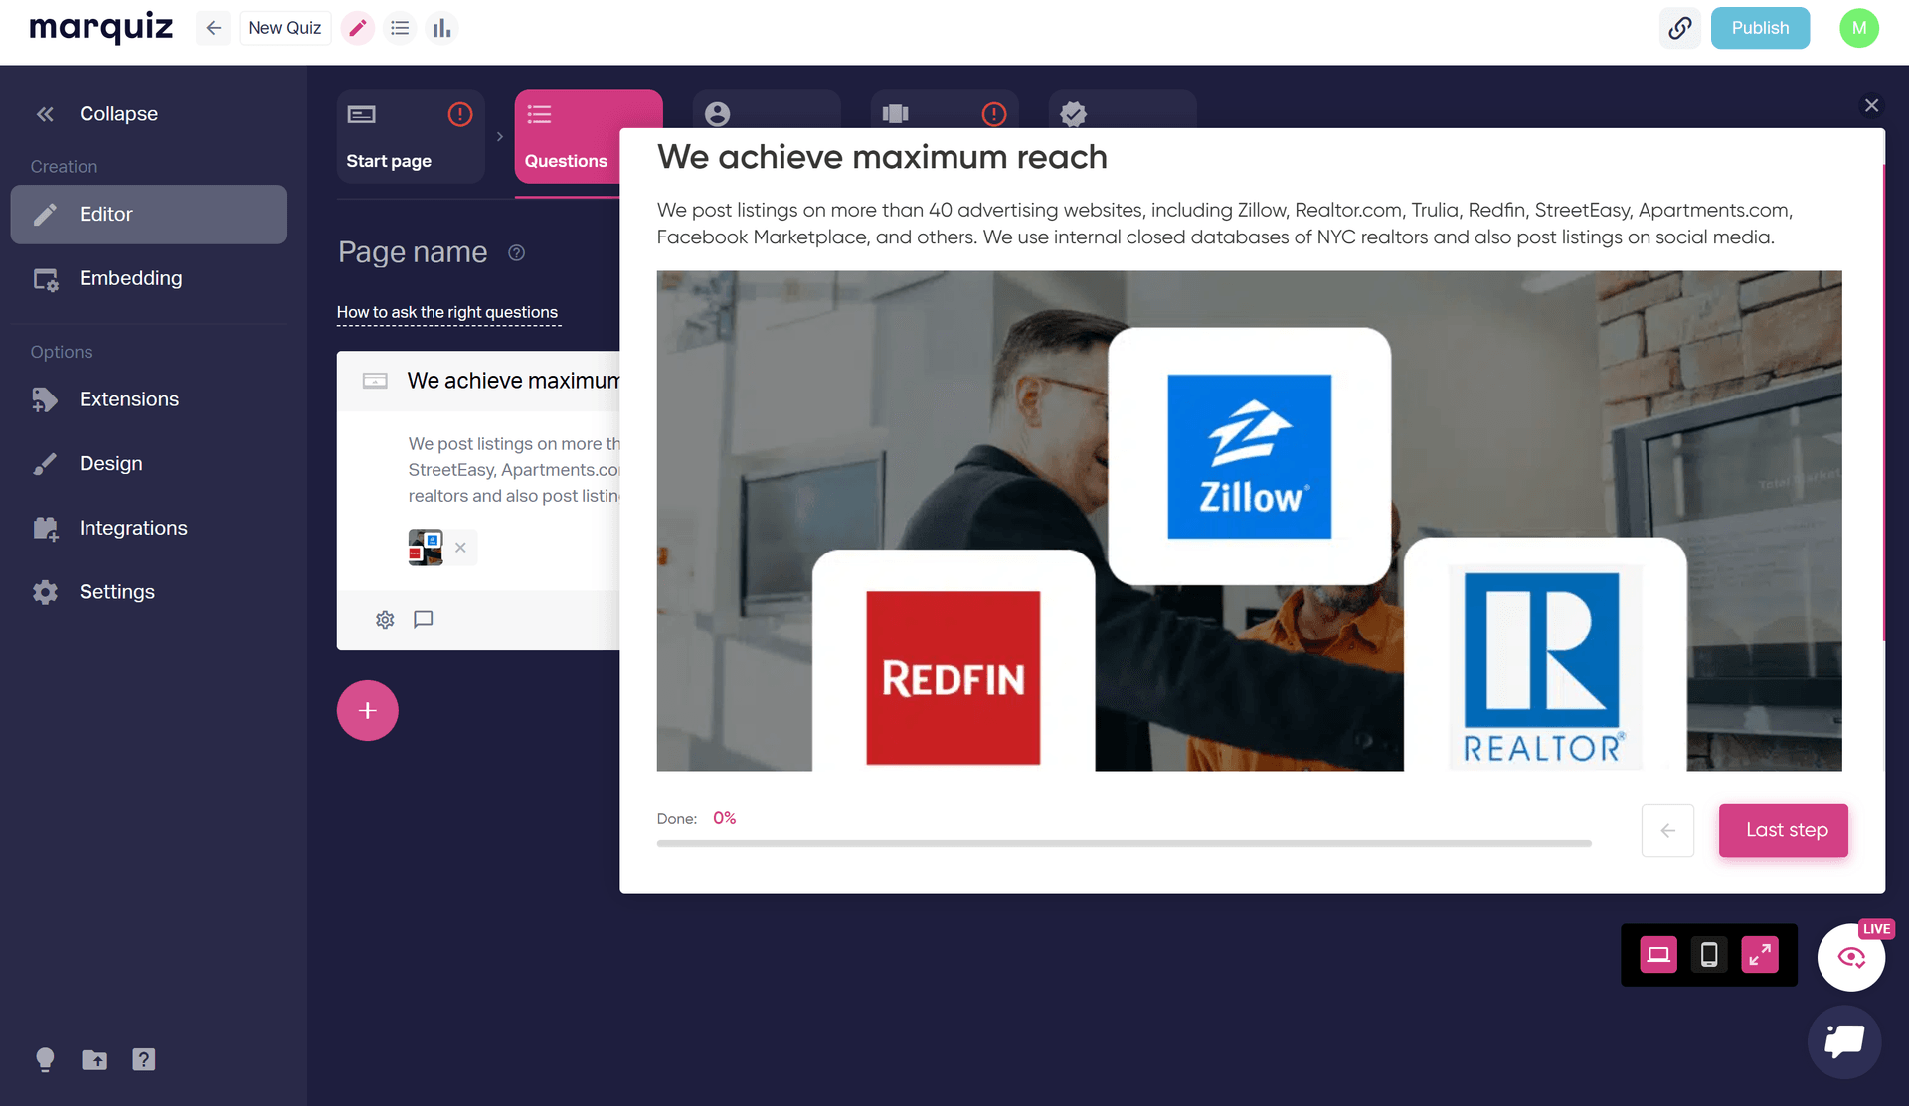This screenshot has width=1909, height=1106.
Task: Copy quiz link via the chain icon
Action: (1680, 28)
